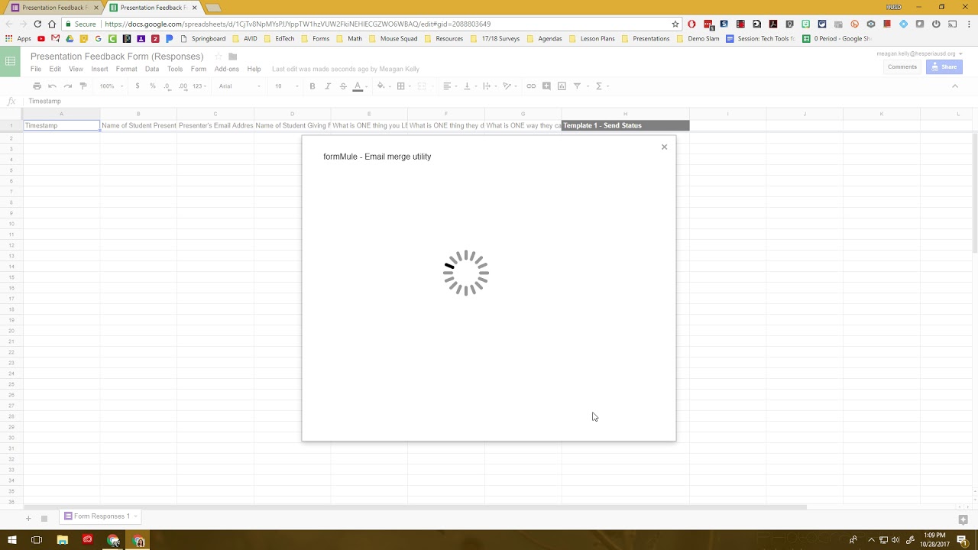Click the Insert link icon

coord(531,86)
